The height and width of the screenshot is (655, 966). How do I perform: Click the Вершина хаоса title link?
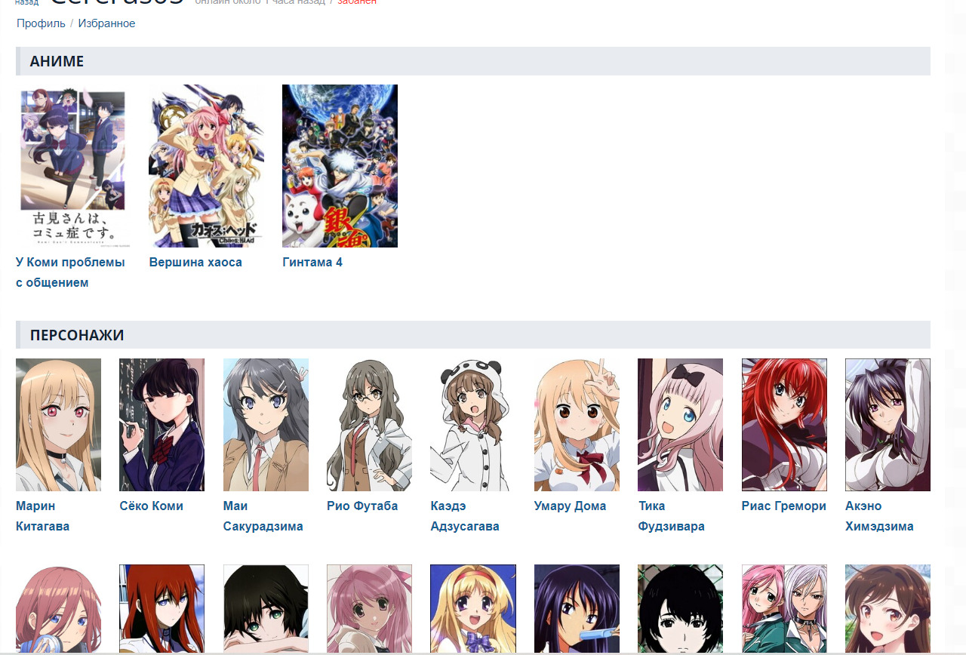click(195, 262)
